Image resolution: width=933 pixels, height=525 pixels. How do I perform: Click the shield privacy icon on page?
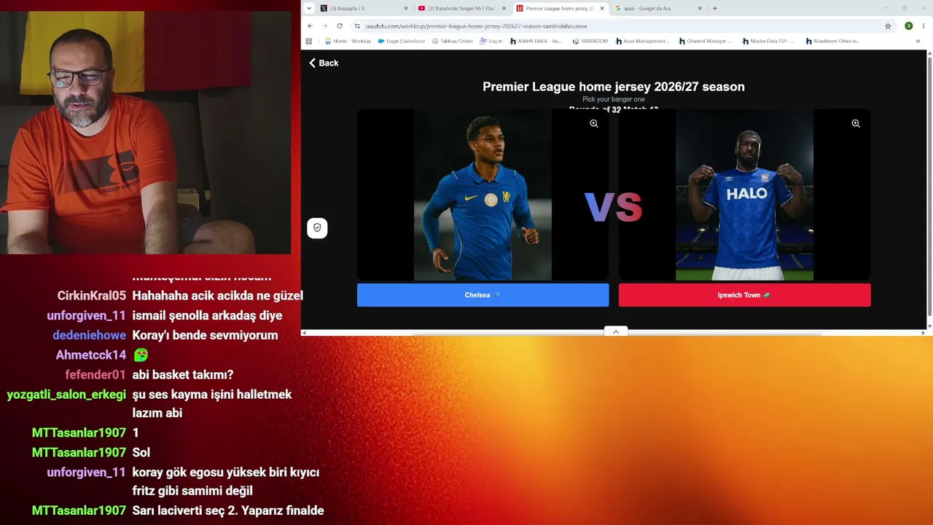[317, 228]
